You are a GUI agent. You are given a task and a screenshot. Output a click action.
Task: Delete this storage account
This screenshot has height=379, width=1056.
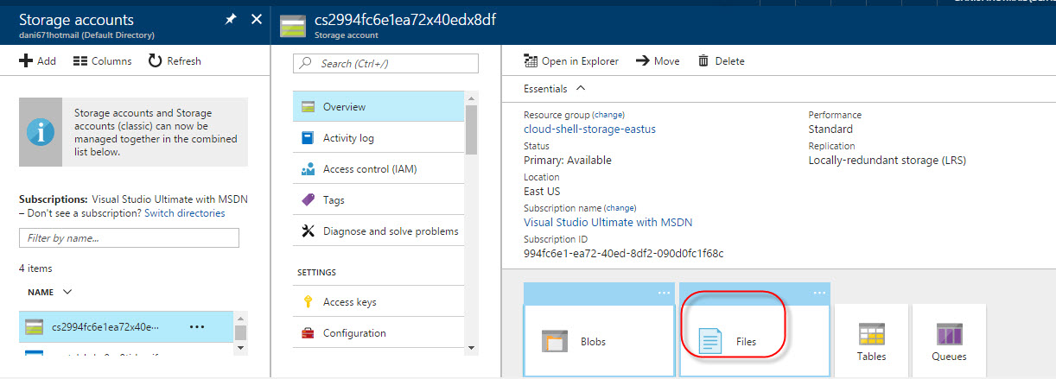(722, 61)
